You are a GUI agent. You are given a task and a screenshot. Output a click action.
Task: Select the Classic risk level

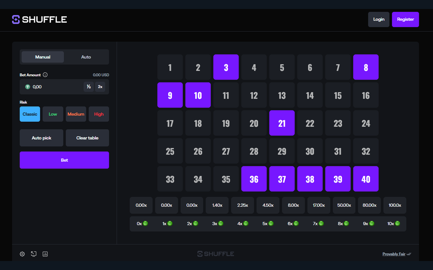point(30,114)
